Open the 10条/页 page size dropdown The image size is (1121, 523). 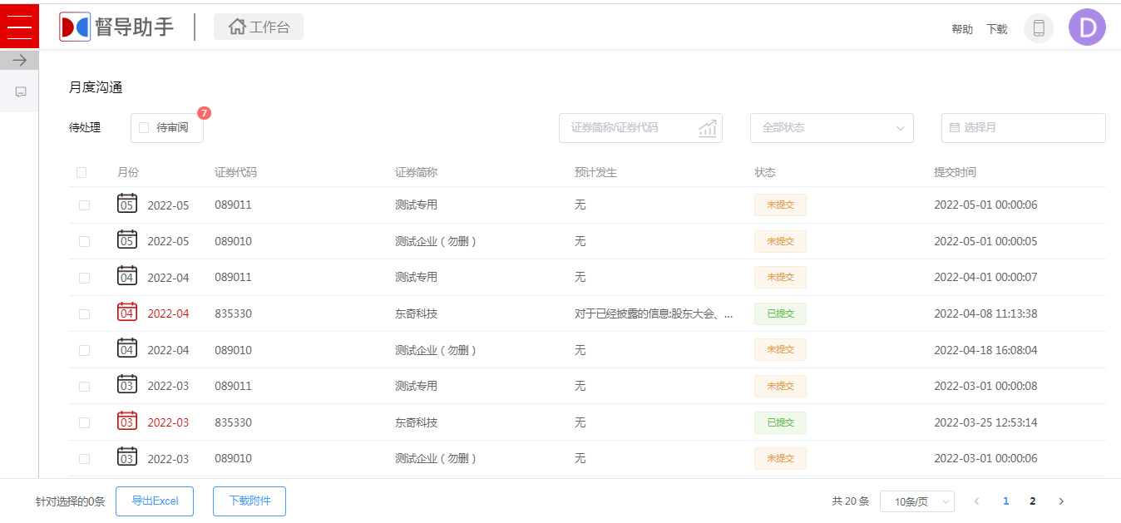click(x=917, y=501)
